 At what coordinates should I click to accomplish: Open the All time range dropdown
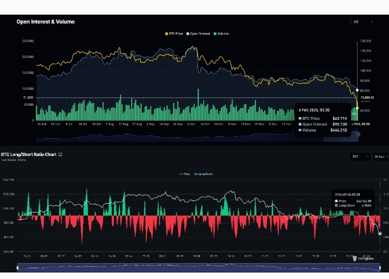[363, 22]
